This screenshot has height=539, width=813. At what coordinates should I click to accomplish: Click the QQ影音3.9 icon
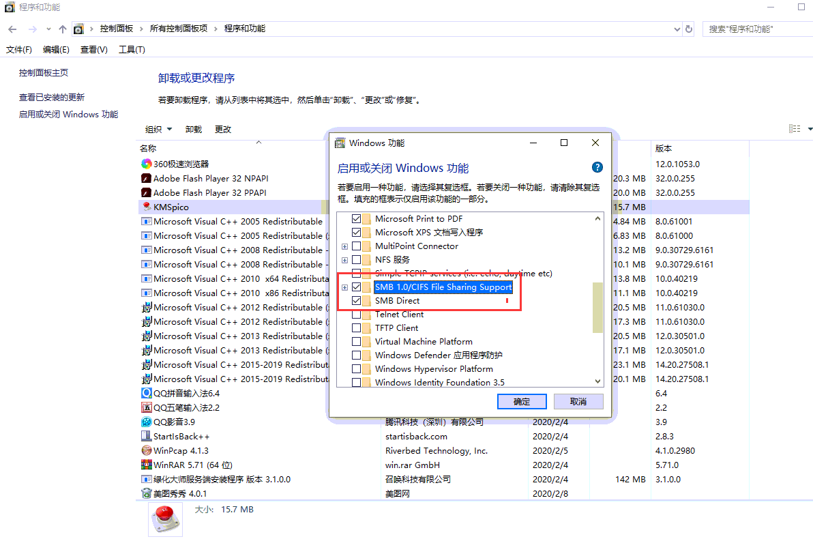pos(146,422)
